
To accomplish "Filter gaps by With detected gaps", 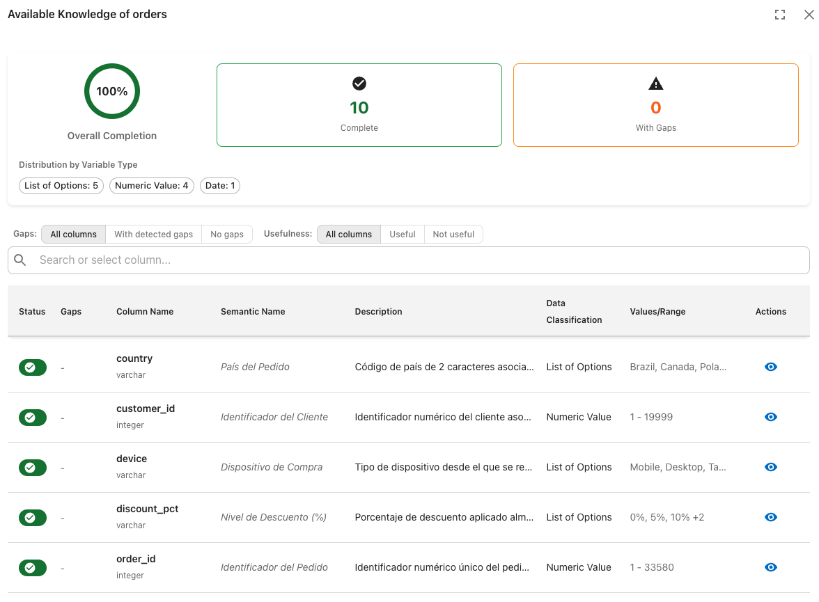I will (153, 235).
